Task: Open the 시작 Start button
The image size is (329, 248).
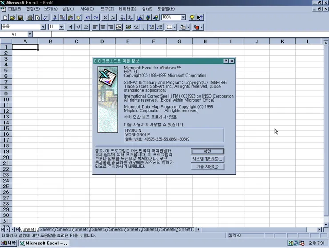Action: coord(8,243)
